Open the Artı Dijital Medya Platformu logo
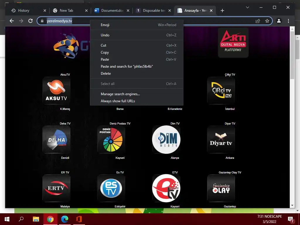 [x=233, y=42]
